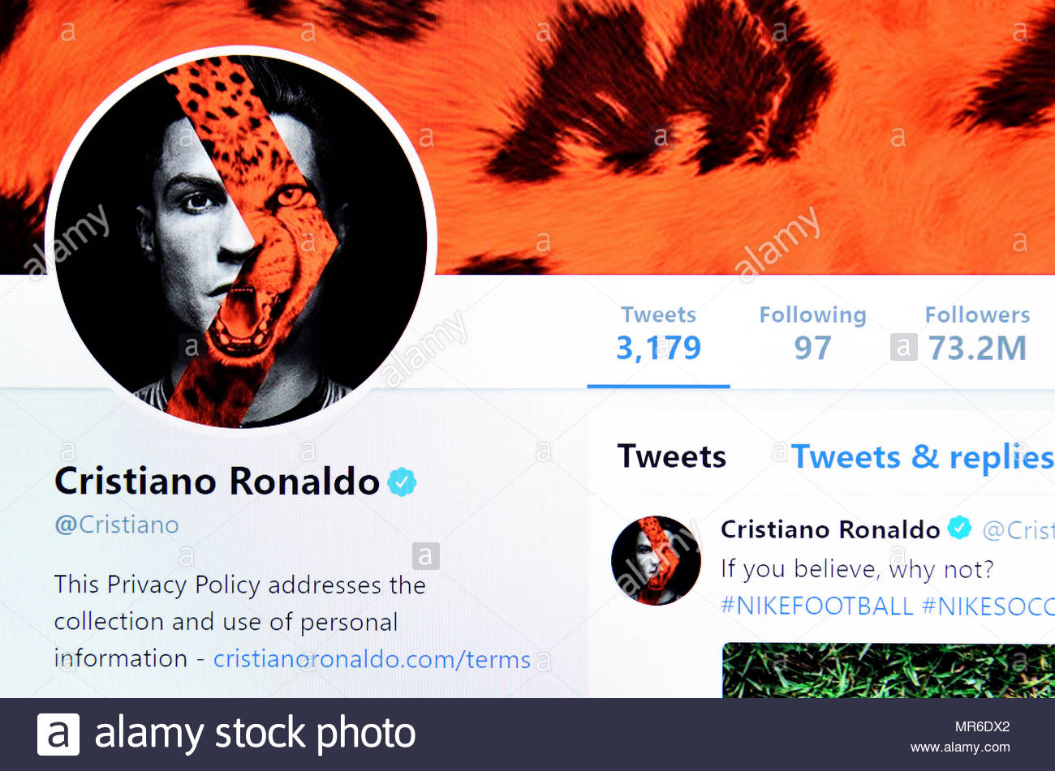Switch to the Tweets & replies tab
Viewport: 1055px width, 771px height.
[x=923, y=457]
